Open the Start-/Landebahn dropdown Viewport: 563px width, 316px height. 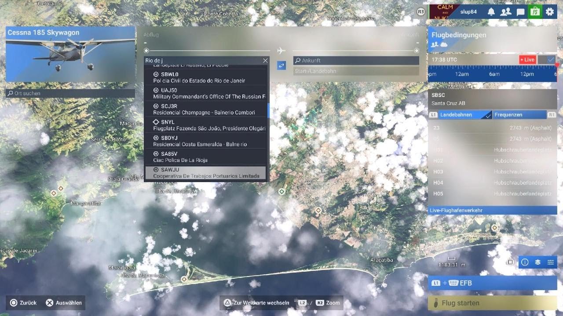click(356, 71)
